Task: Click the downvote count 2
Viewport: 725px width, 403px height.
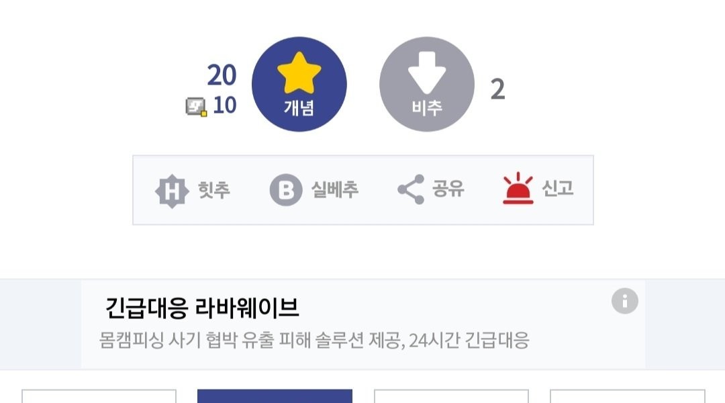Action: (x=497, y=89)
